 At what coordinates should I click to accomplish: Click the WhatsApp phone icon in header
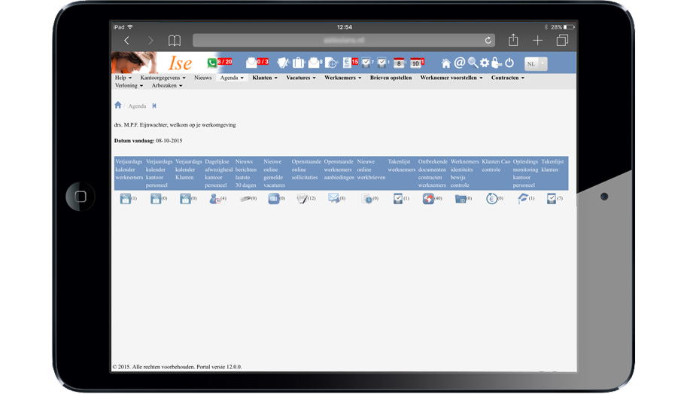pyautogui.click(x=212, y=63)
